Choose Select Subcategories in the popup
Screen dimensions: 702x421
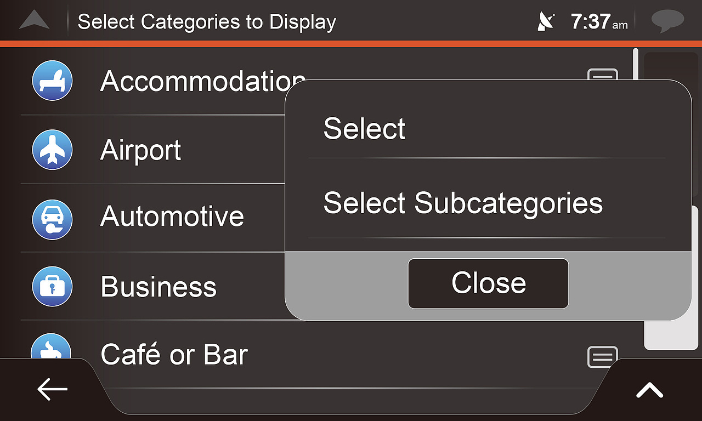(x=463, y=203)
